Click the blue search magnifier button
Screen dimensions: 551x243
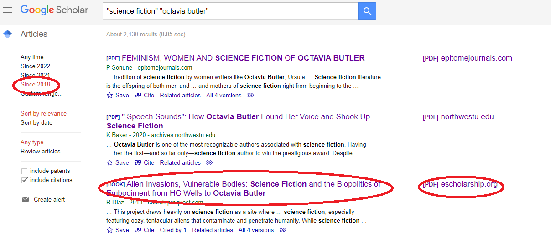tap(367, 11)
